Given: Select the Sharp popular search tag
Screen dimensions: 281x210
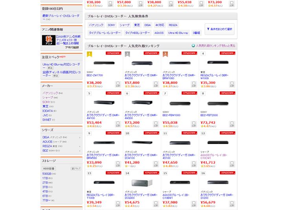Looking at the screenshot, I should 125,25.
